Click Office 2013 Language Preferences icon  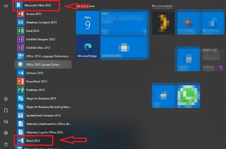tap(20, 56)
